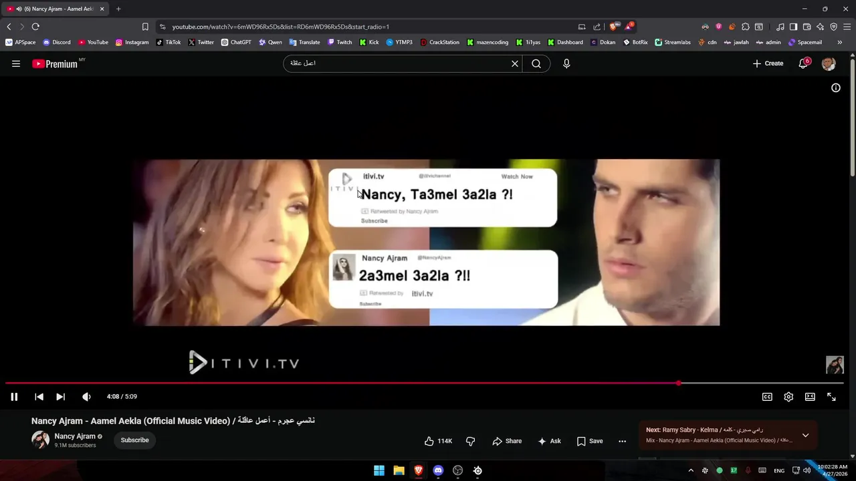Open Windows Start menu

(379, 470)
